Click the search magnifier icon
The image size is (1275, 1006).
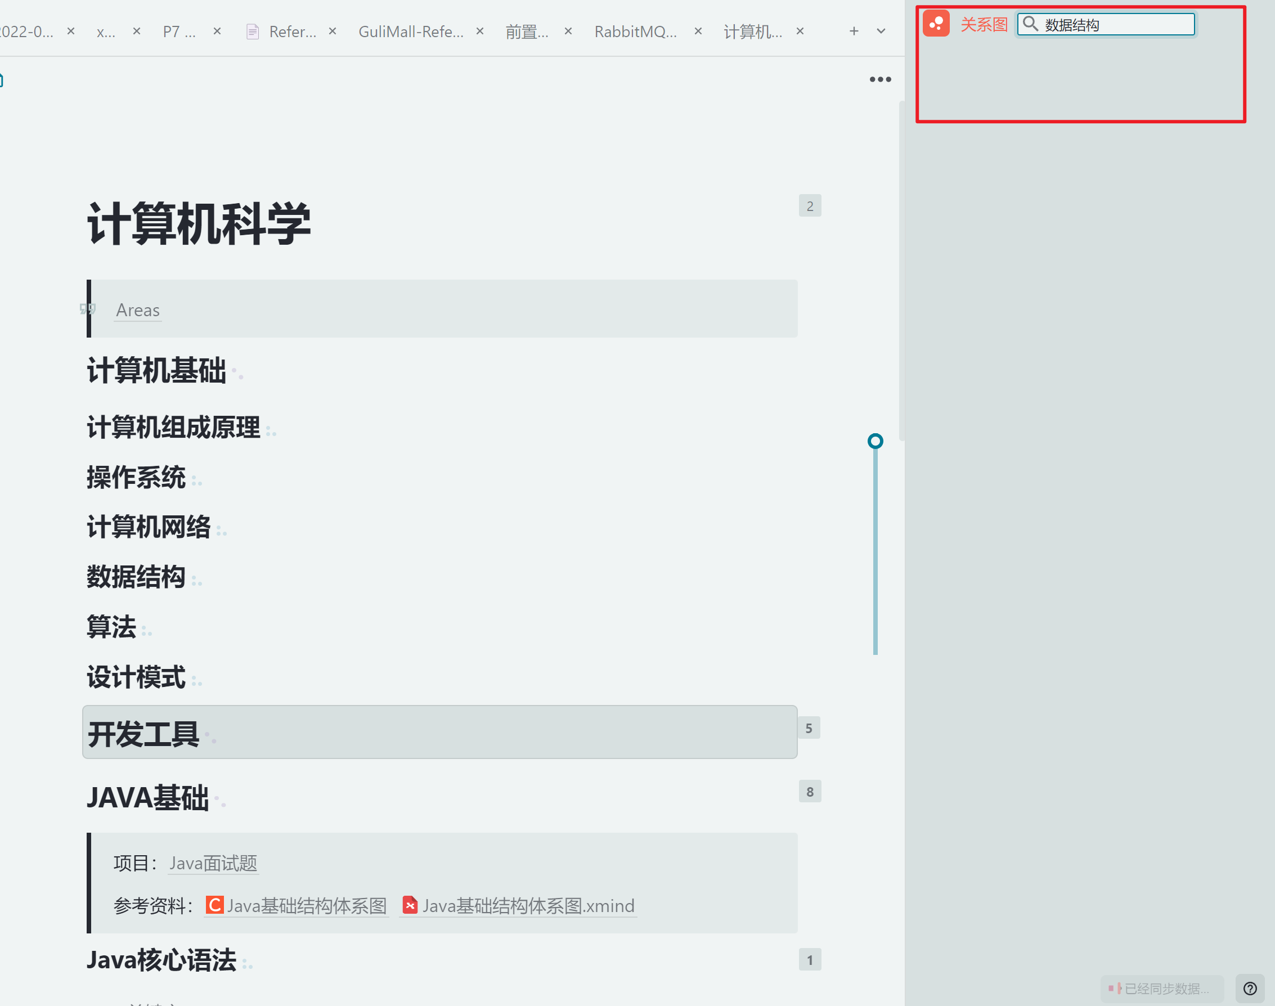click(1030, 24)
